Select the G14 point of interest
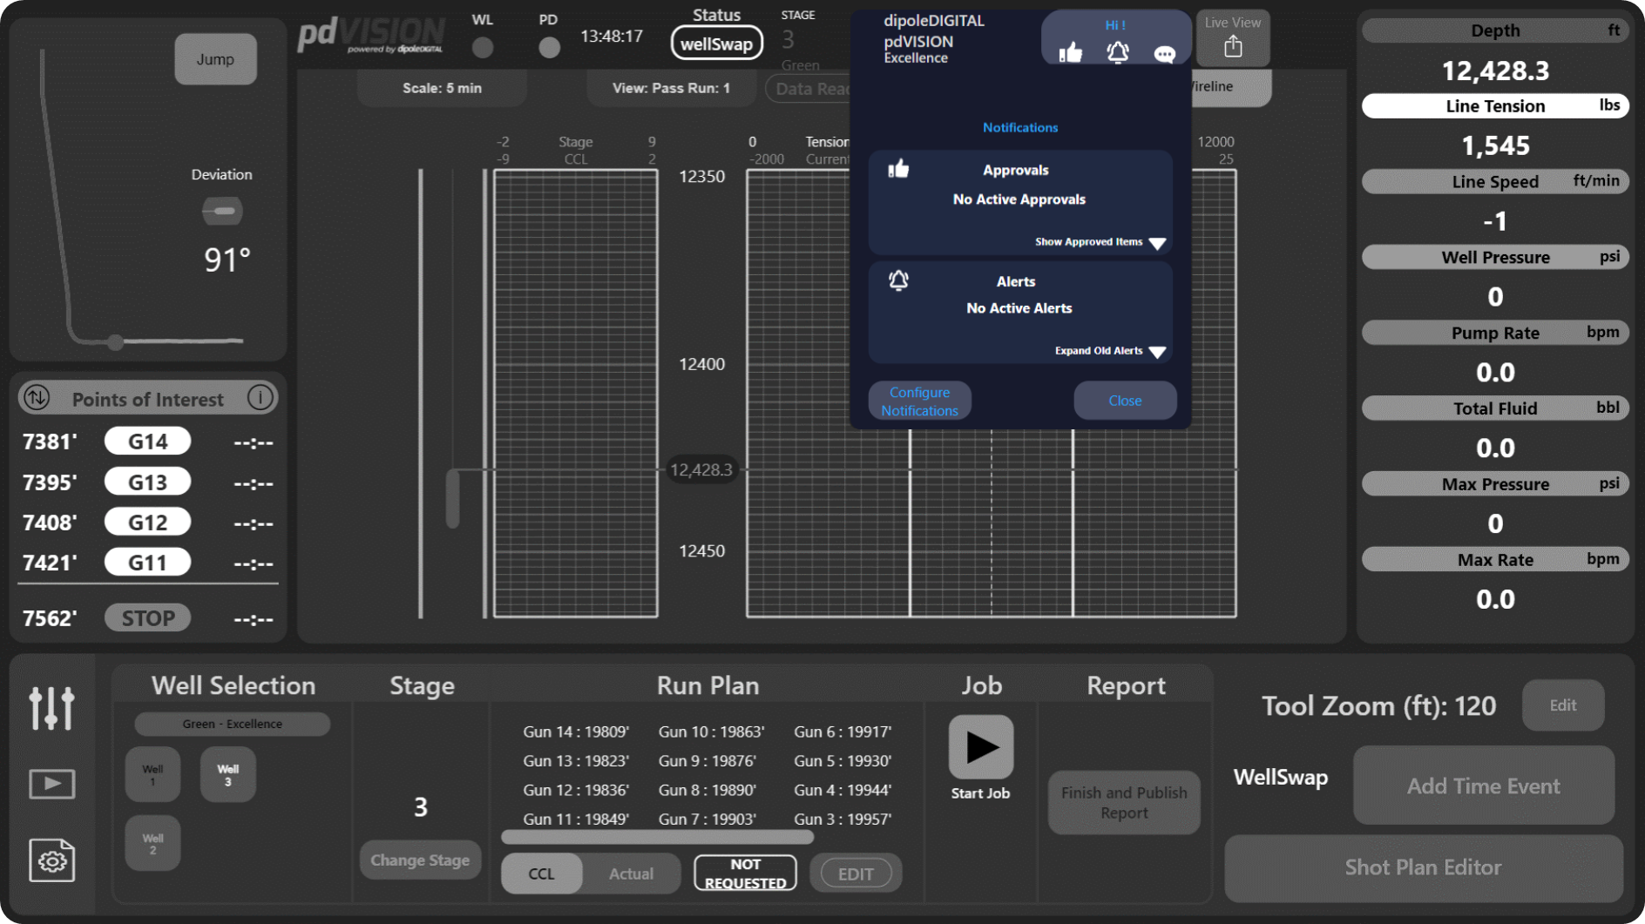The height and width of the screenshot is (924, 1645). [x=147, y=442]
